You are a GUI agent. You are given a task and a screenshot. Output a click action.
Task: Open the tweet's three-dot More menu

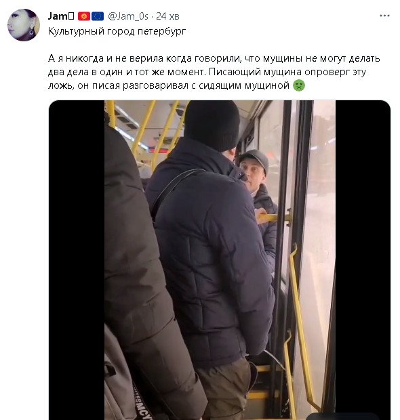pos(384,16)
